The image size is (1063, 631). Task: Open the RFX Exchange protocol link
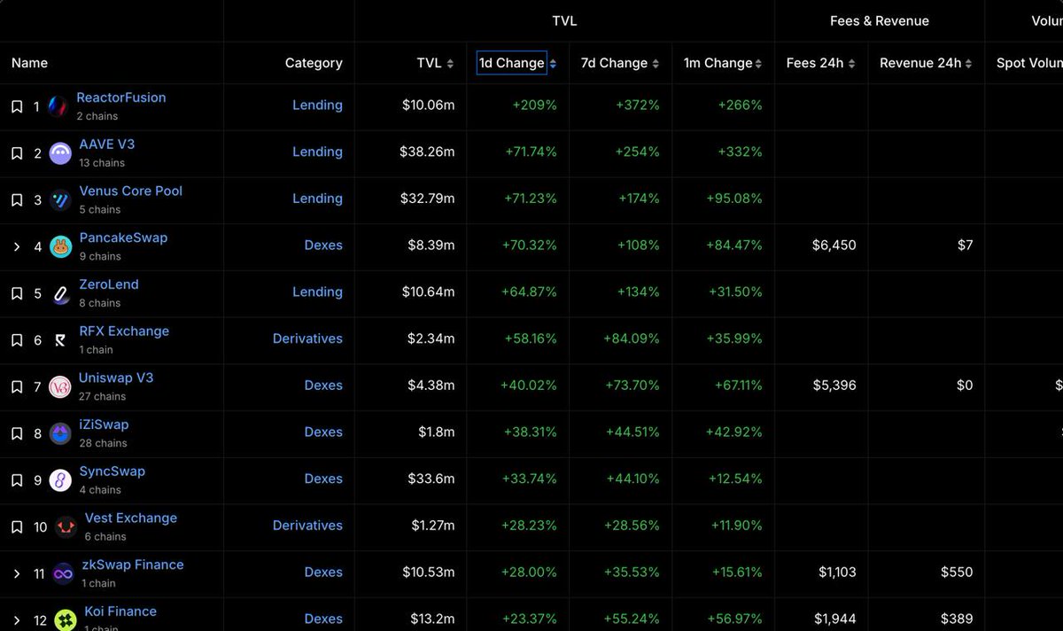[124, 331]
